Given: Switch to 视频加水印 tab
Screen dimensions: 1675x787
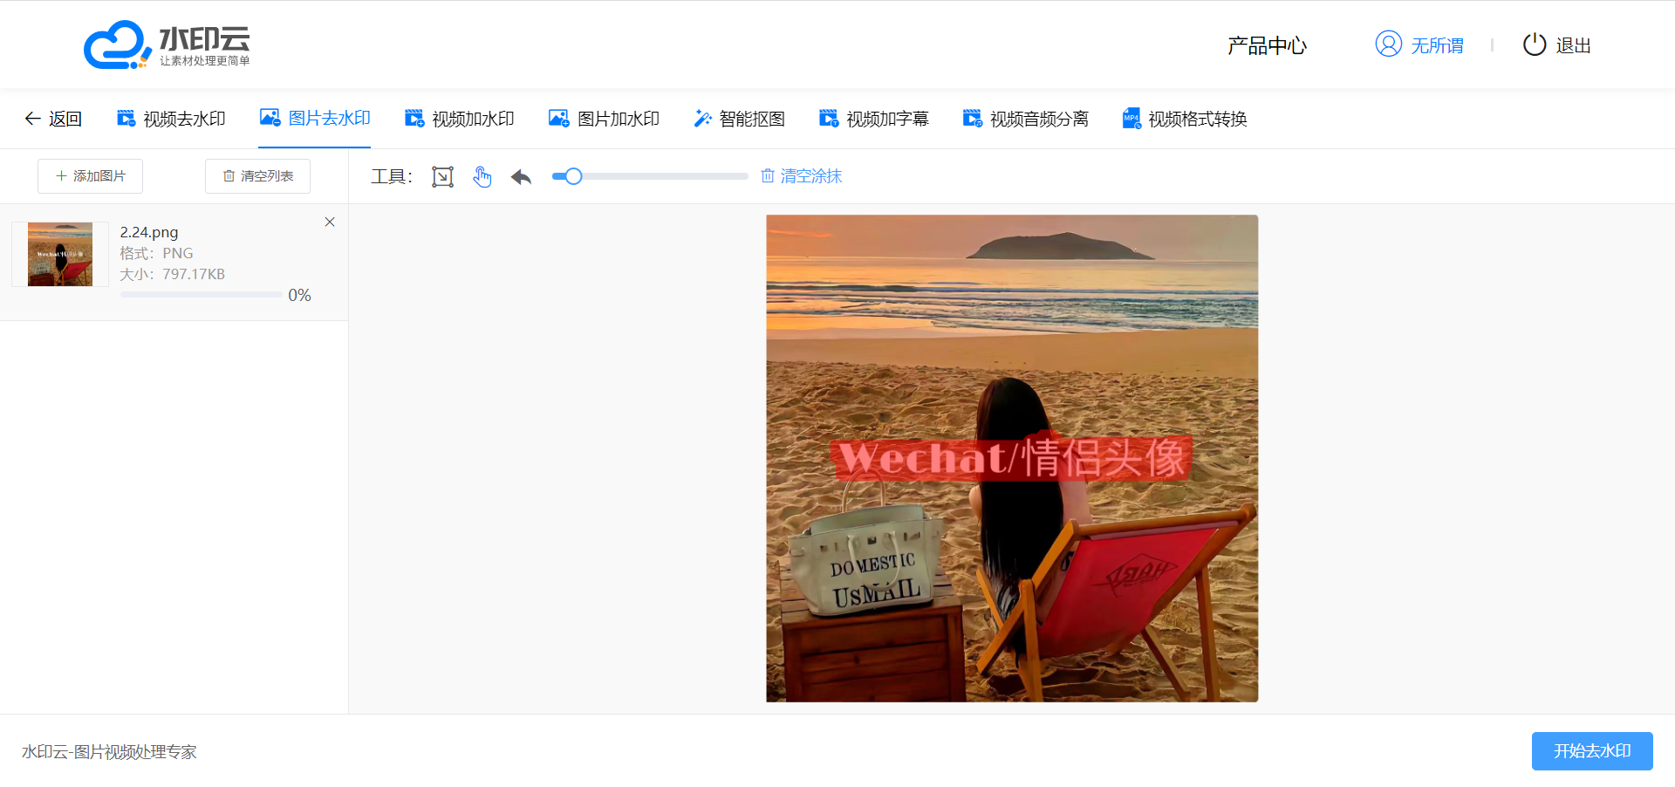Looking at the screenshot, I should click(460, 119).
